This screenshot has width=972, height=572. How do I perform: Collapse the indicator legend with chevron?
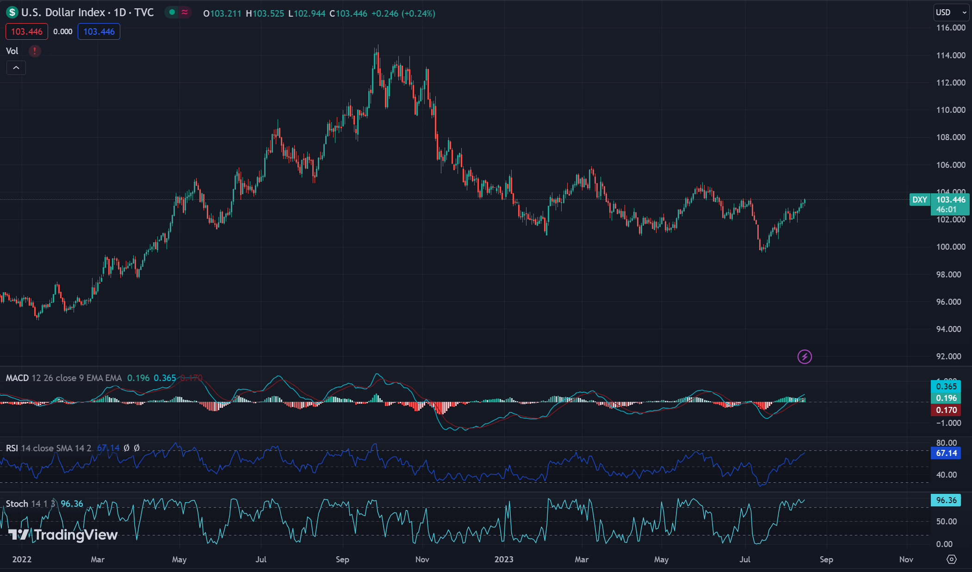click(16, 68)
